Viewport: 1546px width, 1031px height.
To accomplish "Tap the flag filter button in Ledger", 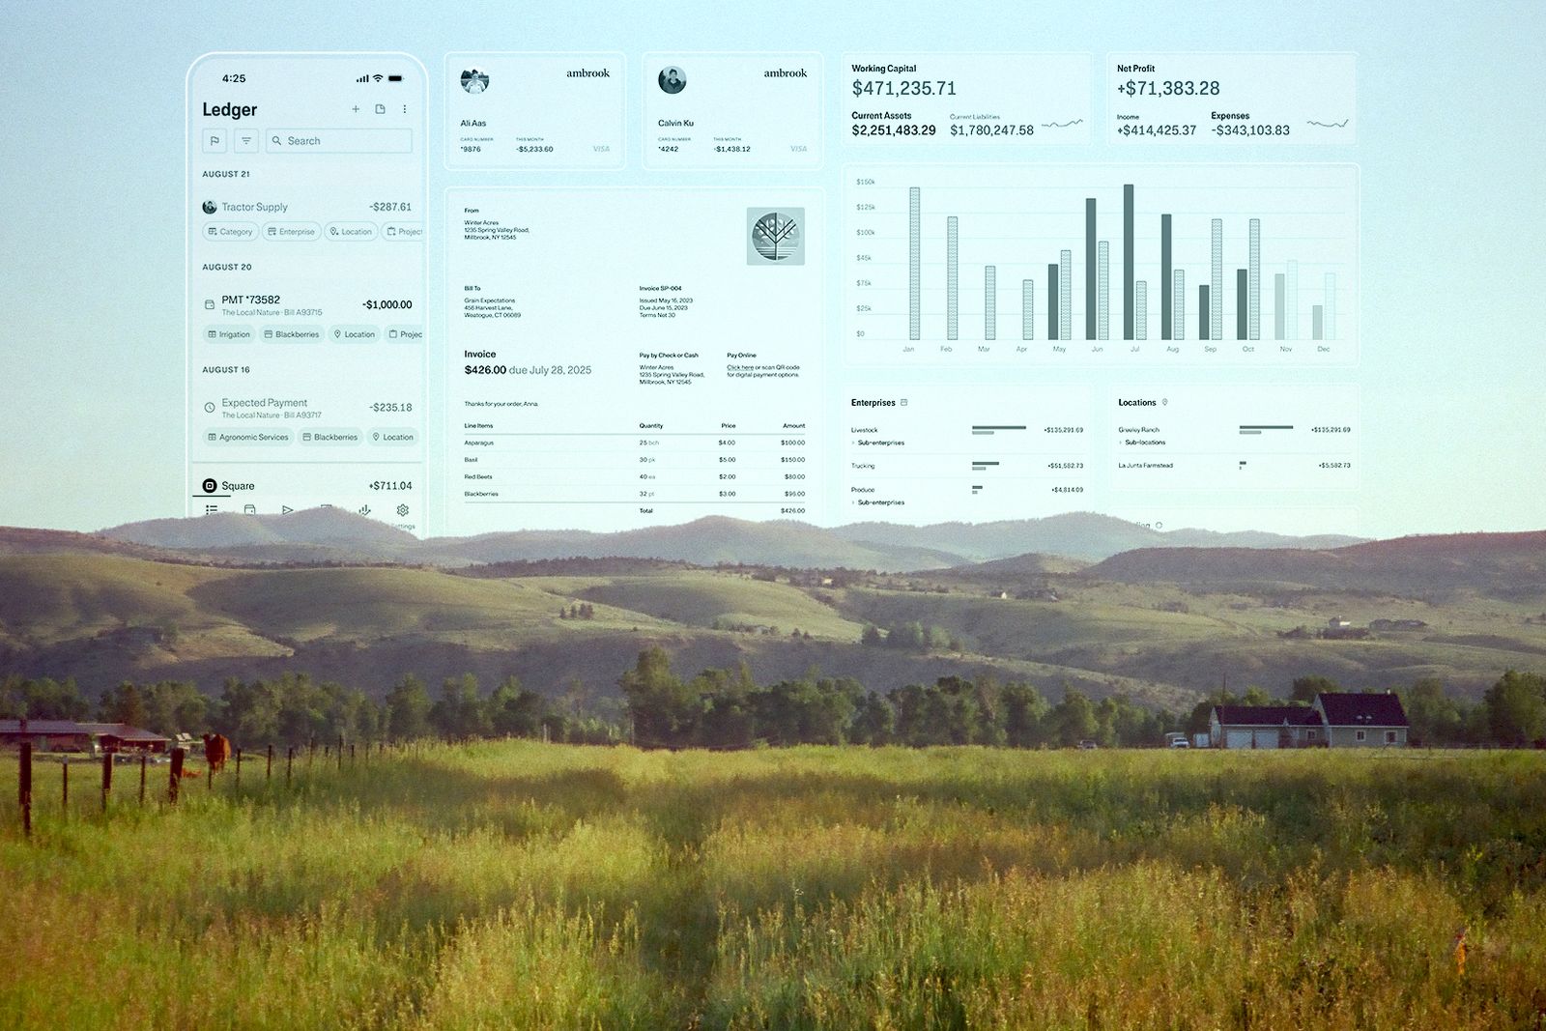I will (215, 141).
